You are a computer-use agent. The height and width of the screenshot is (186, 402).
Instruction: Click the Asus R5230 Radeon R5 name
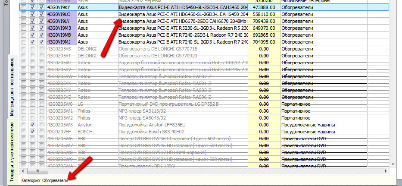(x=183, y=28)
